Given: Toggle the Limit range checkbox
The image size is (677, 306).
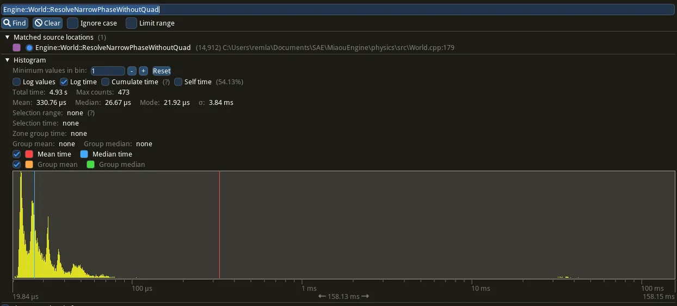Looking at the screenshot, I should coord(131,23).
